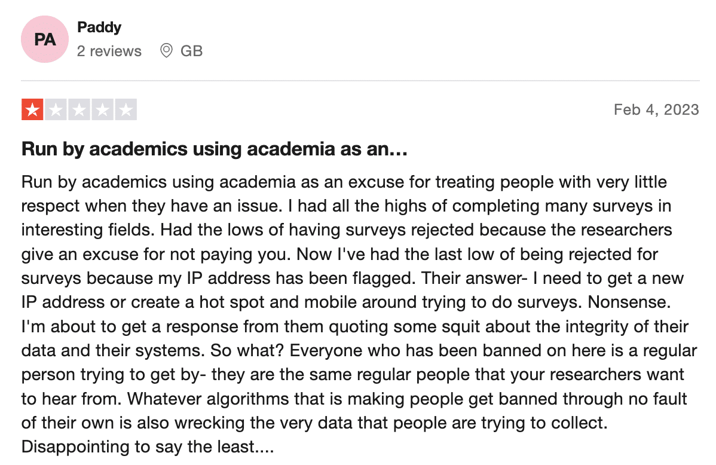Open reviewer Paddy's profile name

point(99,27)
